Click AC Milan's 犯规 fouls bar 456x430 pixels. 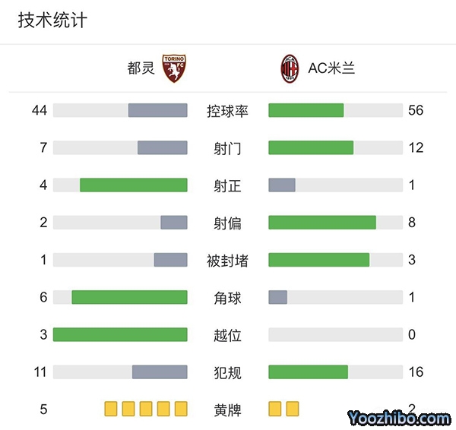click(x=308, y=372)
